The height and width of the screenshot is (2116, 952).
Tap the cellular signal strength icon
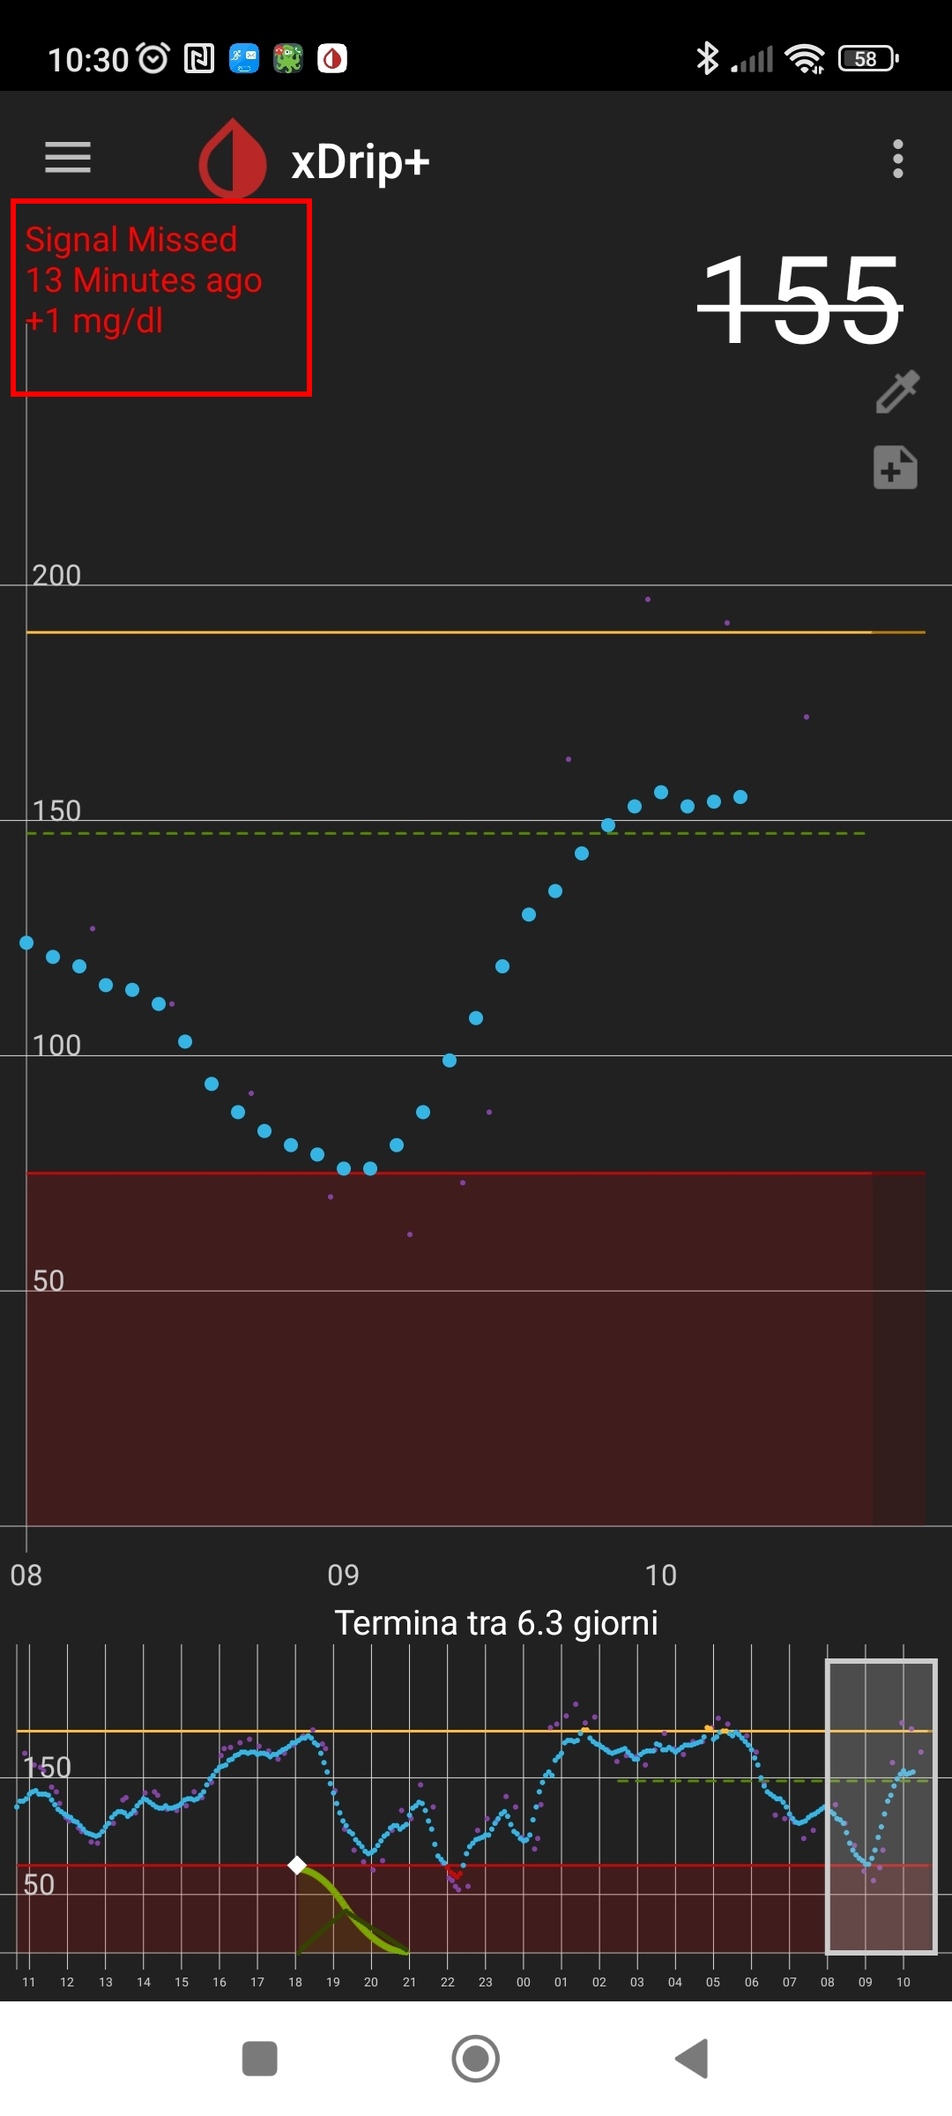click(752, 59)
